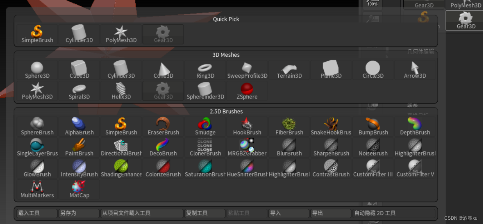Select the FiberBrush tool

(x=289, y=127)
